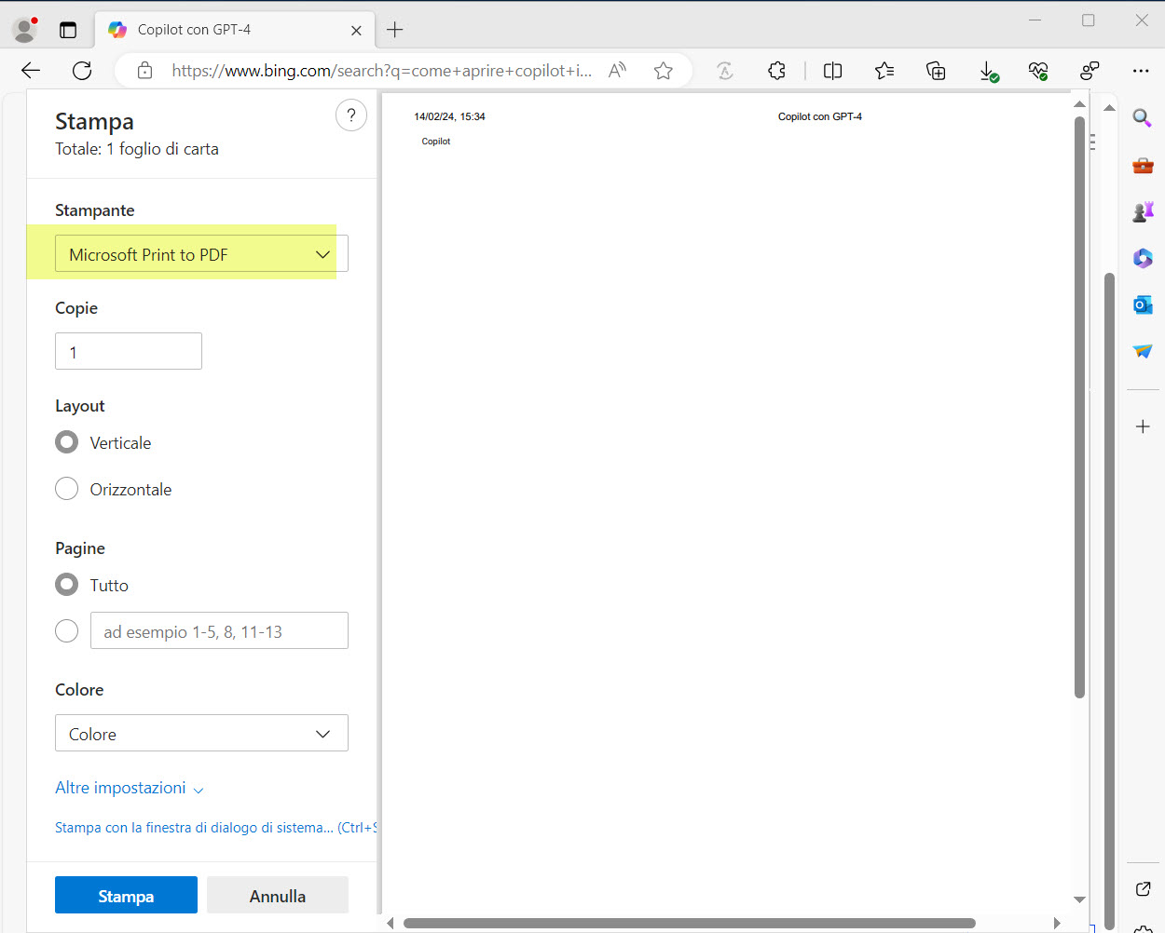
Task: Click the profile sharing icon in toolbar
Action: tap(1090, 71)
